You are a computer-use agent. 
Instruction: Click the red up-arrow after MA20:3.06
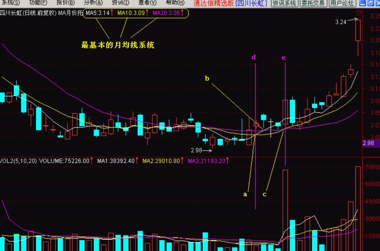point(182,13)
